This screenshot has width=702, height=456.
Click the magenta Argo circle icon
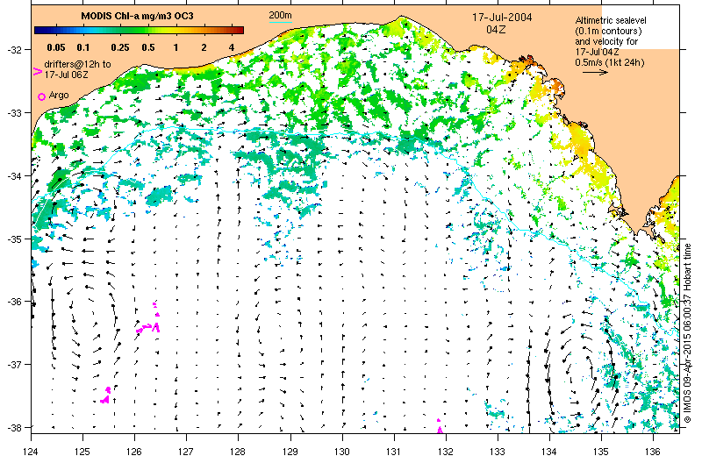41,96
